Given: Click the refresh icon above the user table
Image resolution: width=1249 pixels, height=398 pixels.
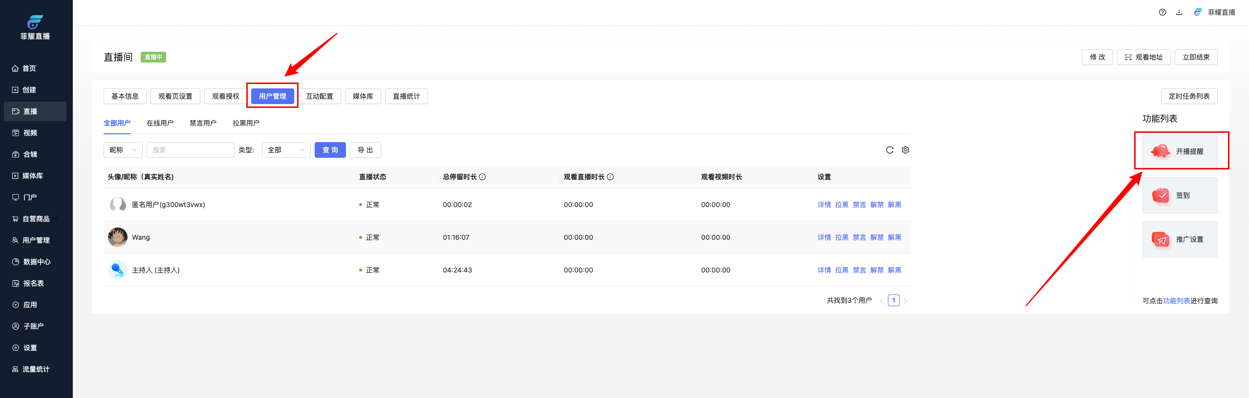Looking at the screenshot, I should 889,150.
